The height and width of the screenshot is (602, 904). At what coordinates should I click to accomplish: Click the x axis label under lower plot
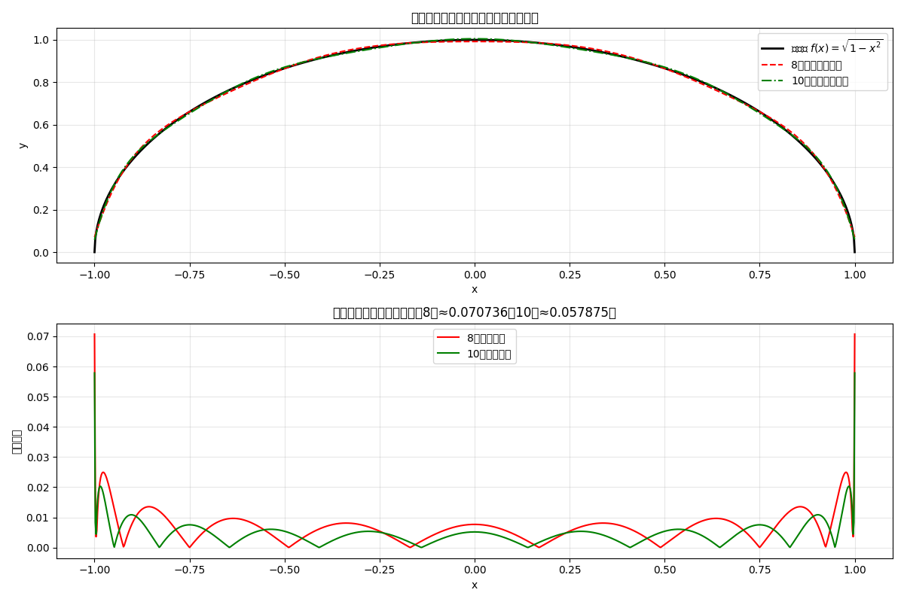(x=475, y=585)
